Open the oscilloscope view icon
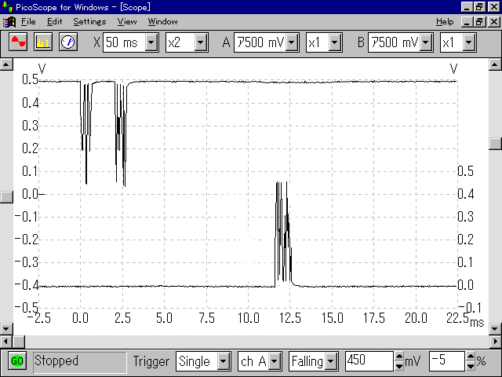Screen dimensions: 502x377 click(x=18, y=42)
